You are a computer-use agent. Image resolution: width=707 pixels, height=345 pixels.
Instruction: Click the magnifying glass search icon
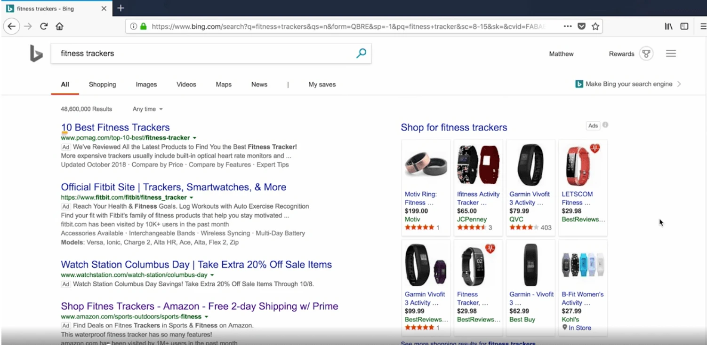361,54
